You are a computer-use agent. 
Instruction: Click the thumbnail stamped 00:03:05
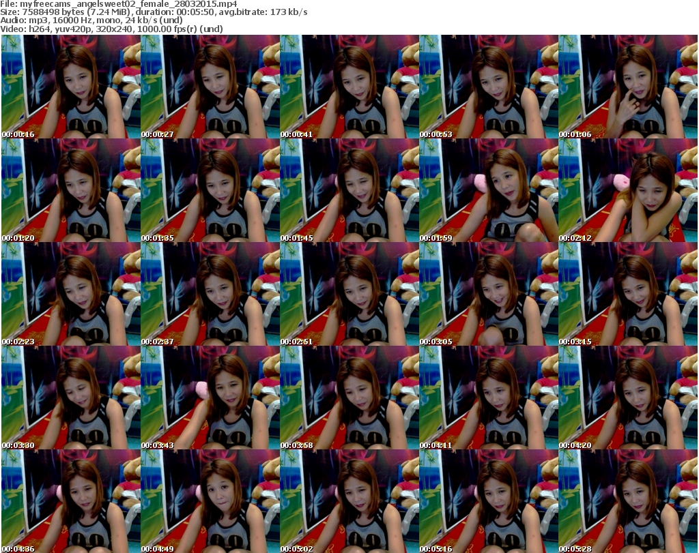click(489, 295)
